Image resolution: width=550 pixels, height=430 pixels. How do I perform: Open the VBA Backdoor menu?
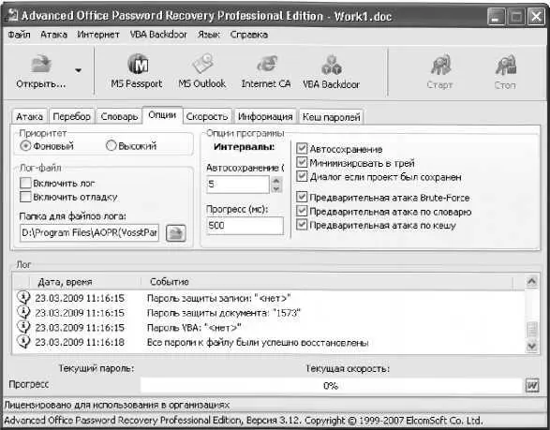pyautogui.click(x=158, y=35)
